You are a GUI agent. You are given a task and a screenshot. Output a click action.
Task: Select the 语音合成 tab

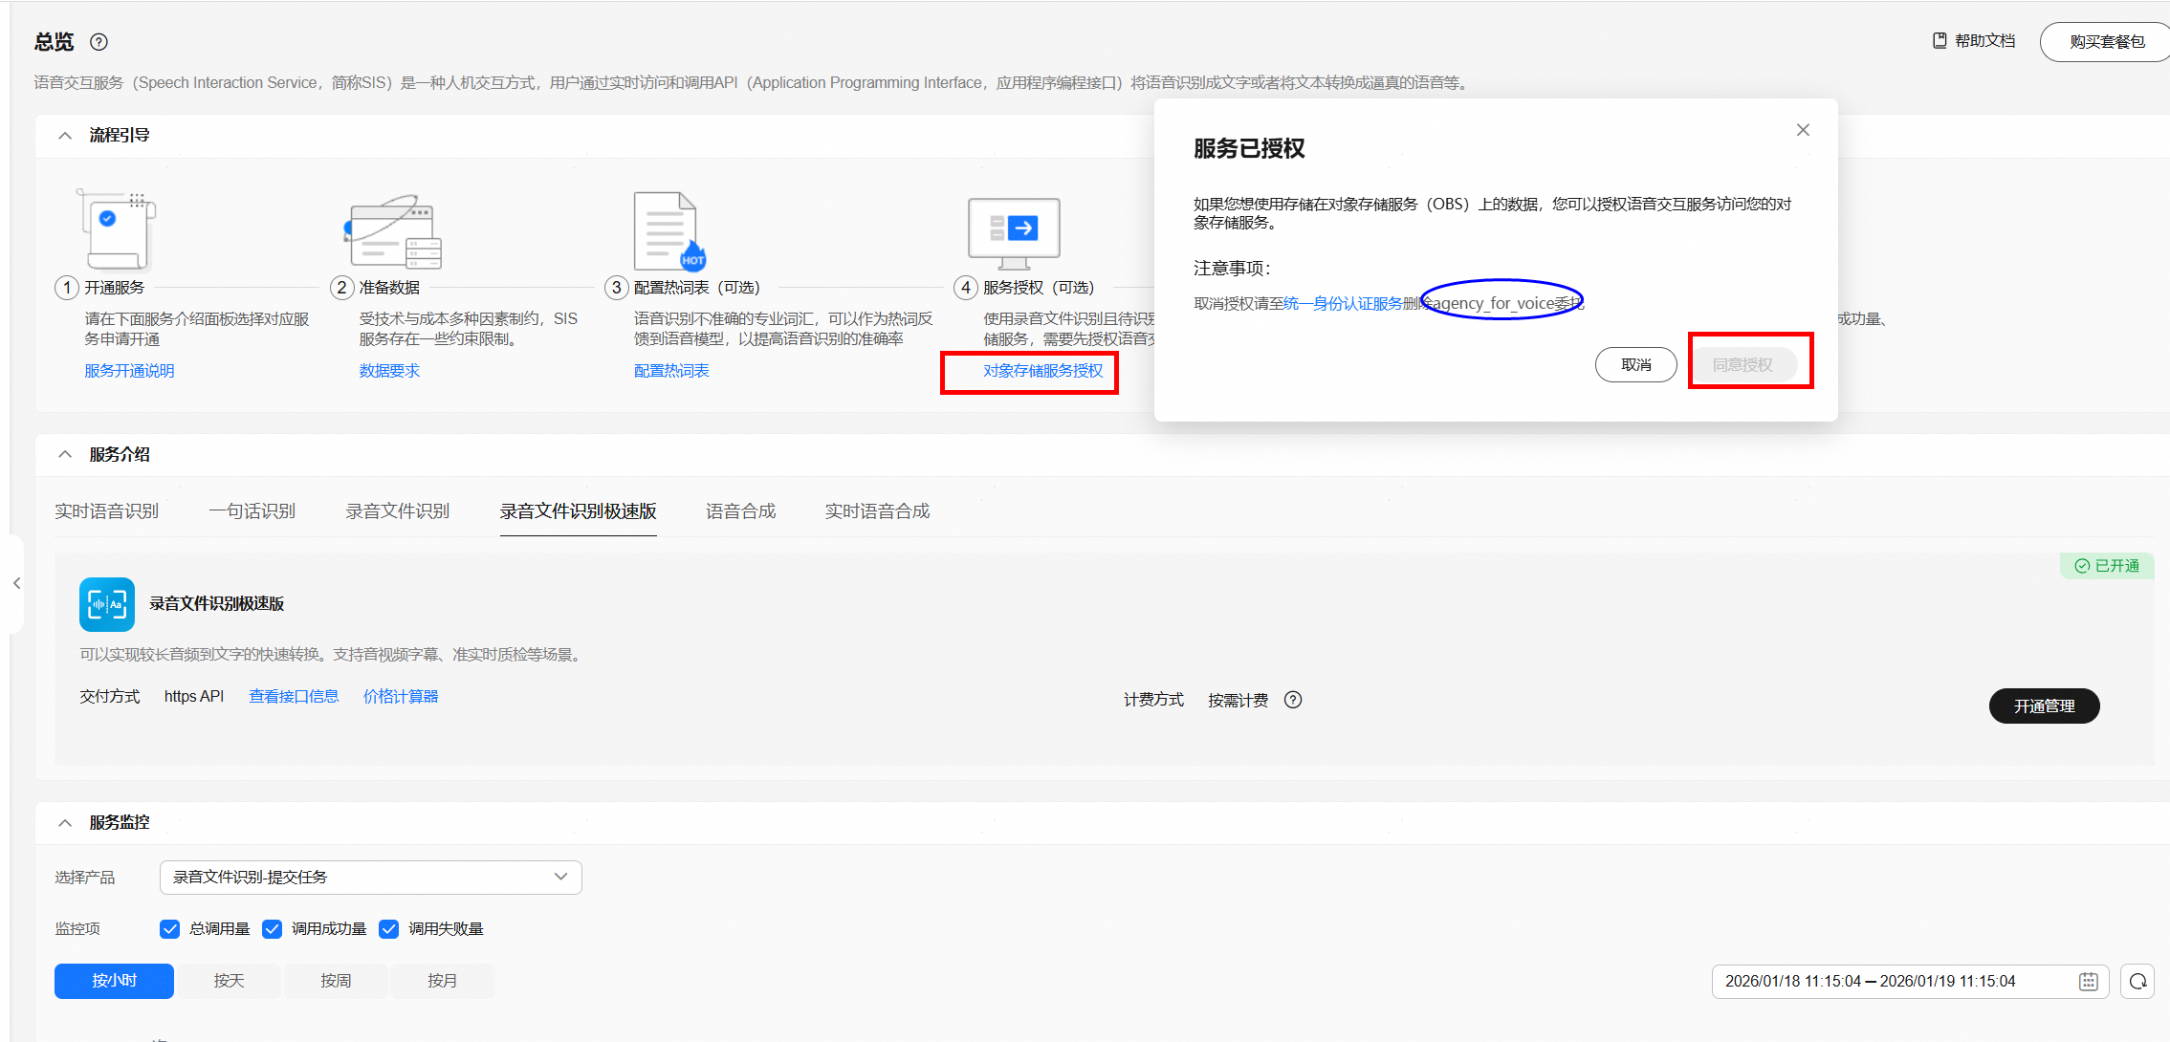tap(740, 511)
